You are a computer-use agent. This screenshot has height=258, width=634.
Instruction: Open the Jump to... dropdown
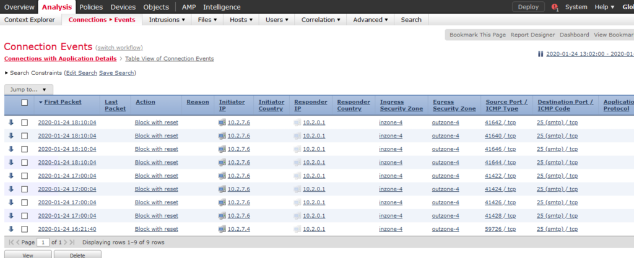(28, 90)
